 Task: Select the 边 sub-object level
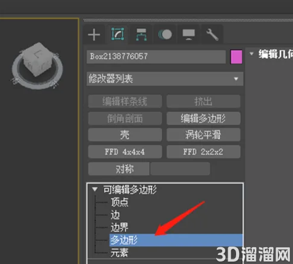[115, 215]
